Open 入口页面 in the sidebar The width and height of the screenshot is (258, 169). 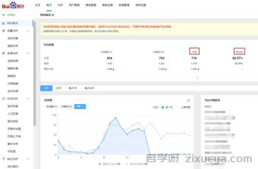point(13,114)
